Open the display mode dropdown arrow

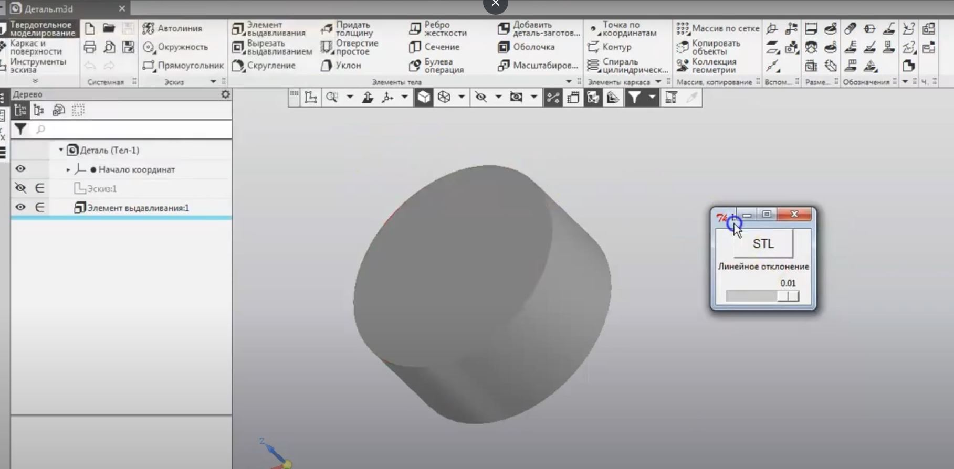coord(462,98)
